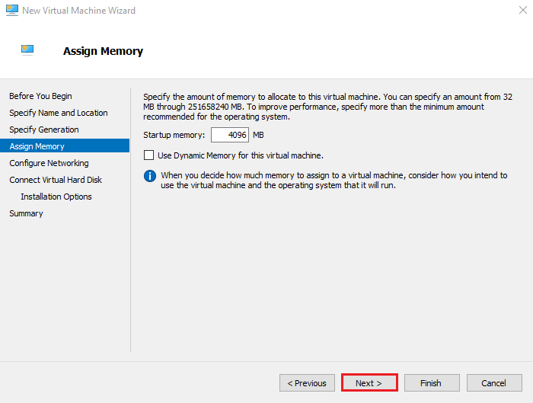Click the wizard icon in the title bar

click(11, 11)
